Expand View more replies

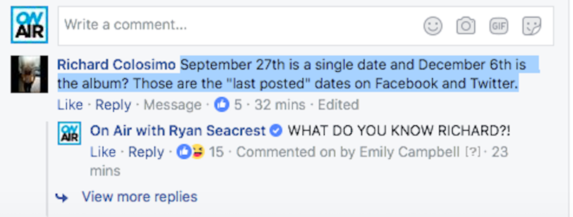tap(139, 197)
